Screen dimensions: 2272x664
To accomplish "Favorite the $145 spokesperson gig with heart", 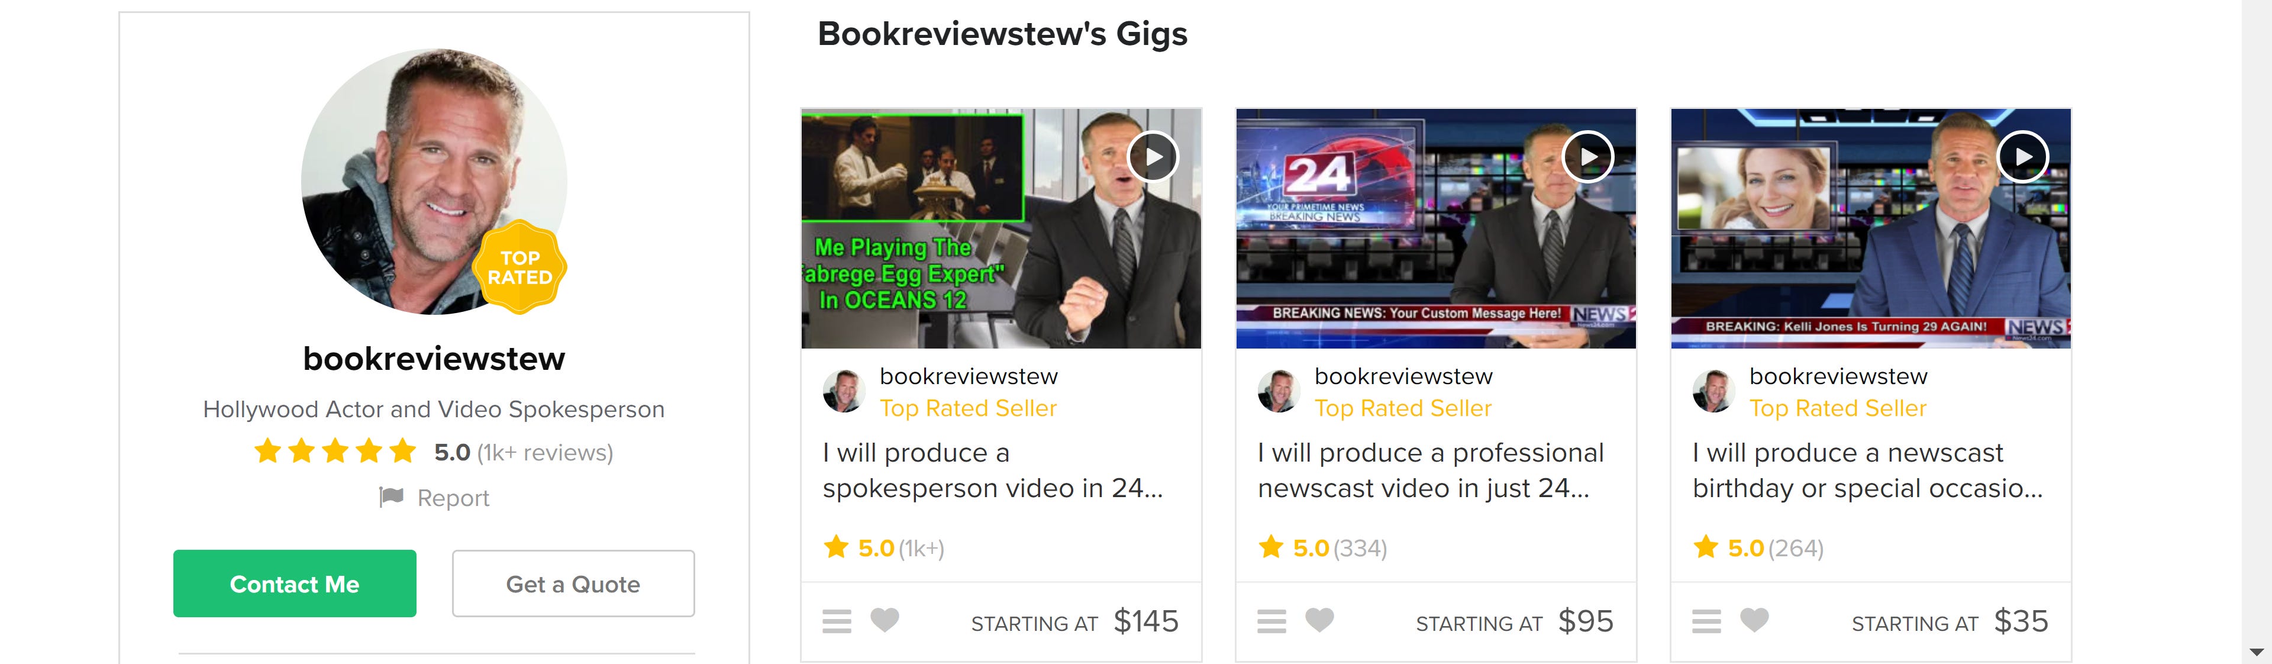I will tap(885, 620).
